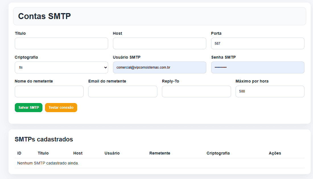Image resolution: width=313 pixels, height=179 pixels.
Task: Open the Criptografia dropdown set to tls
Action: click(x=61, y=67)
